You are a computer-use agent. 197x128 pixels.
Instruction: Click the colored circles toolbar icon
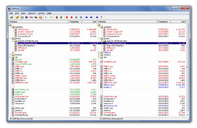pos(56,17)
